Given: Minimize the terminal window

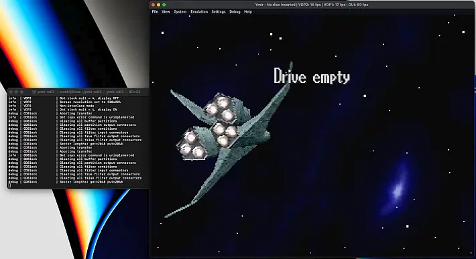Looking at the screenshot, I should coord(16,92).
